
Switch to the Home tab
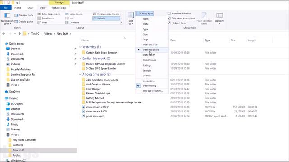pyautogui.click(x=18, y=8)
